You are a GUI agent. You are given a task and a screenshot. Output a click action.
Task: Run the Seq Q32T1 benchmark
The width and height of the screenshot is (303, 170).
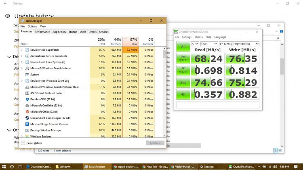(x=183, y=58)
